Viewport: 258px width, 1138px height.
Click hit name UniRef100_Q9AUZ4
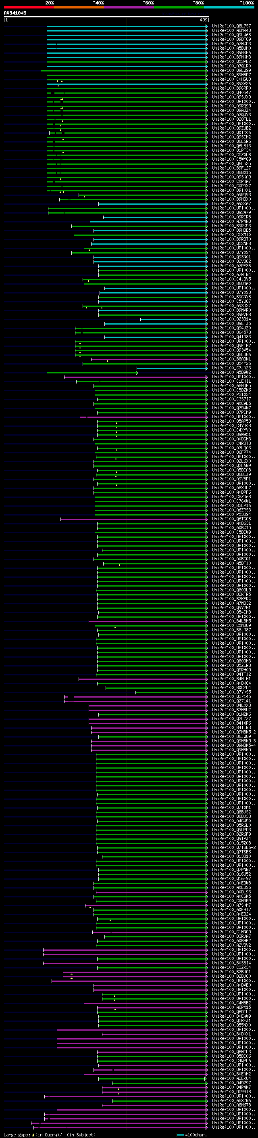click(x=231, y=111)
